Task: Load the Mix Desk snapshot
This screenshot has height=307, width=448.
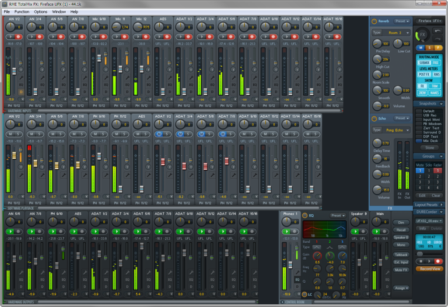Action: point(429,141)
